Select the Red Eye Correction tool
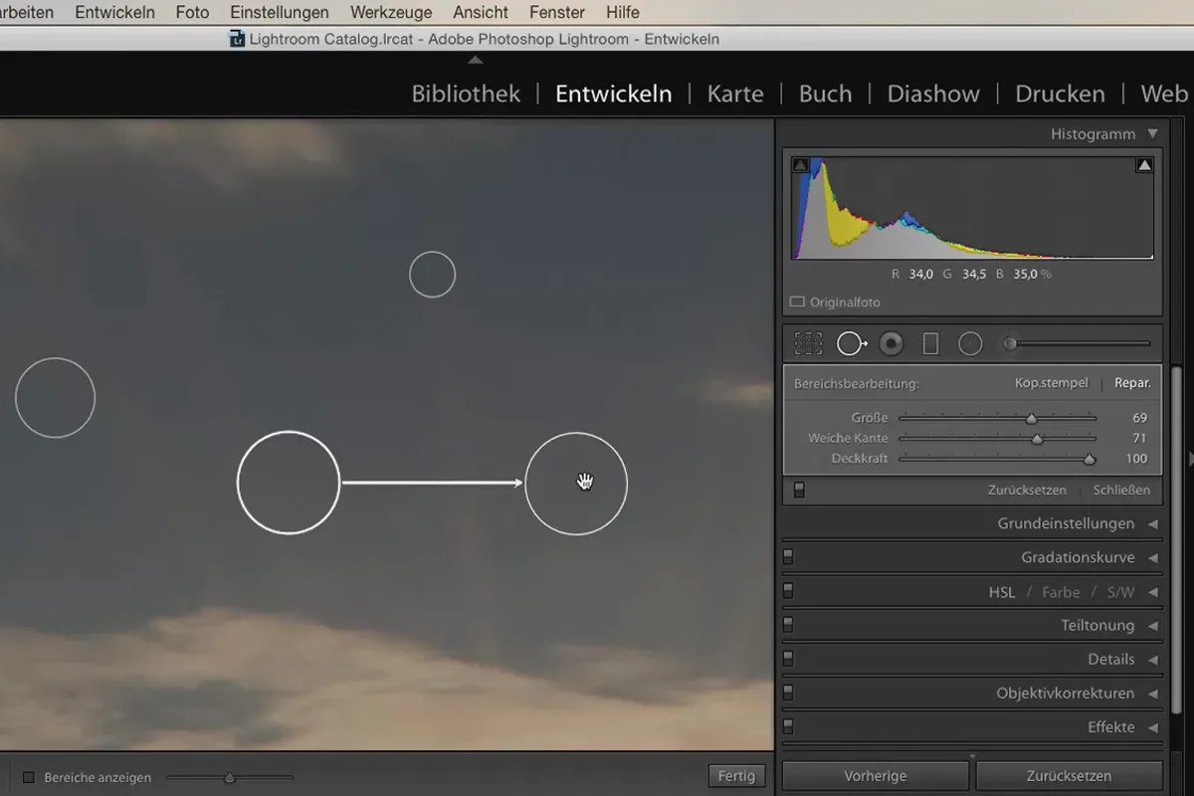1194x796 pixels. [x=892, y=344]
